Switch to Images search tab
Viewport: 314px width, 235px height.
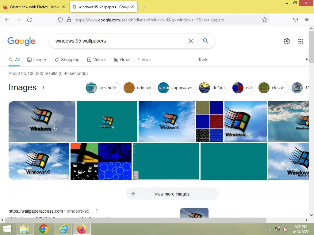tap(37, 60)
